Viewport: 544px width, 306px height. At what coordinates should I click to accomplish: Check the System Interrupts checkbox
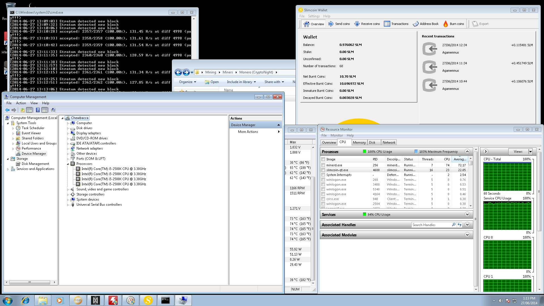(323, 175)
